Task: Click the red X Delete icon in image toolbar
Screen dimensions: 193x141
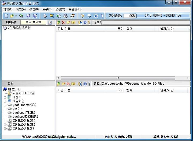Action: click(64, 22)
